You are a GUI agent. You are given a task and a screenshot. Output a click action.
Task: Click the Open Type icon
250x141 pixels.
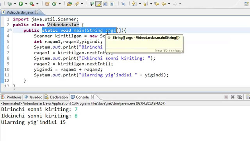[x=70, y=4]
